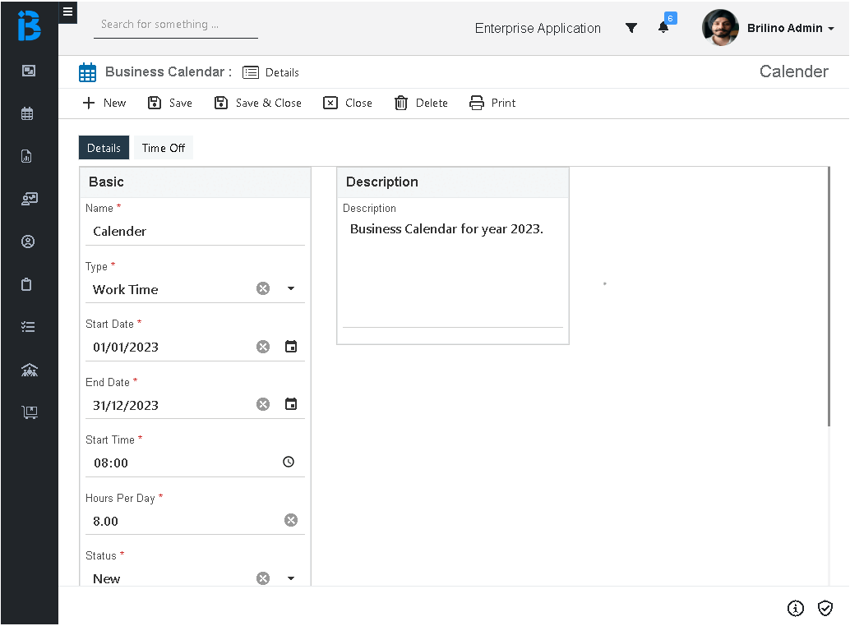Click the Calender title at top right
850x626 pixels.
coord(793,71)
